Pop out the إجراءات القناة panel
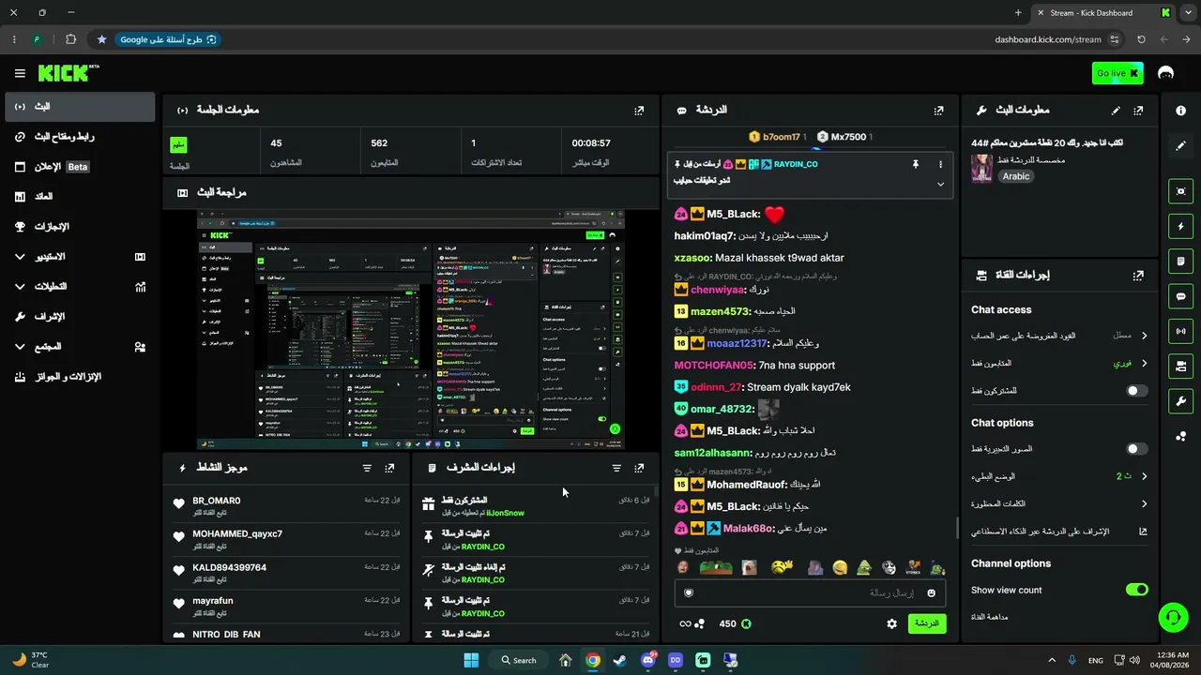Viewport: 1201px width, 675px height. coord(1138,276)
